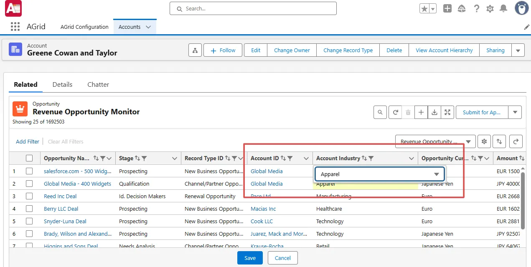This screenshot has height=267, width=531.
Task: Click View Account Hierarchy button
Action: [x=444, y=50]
